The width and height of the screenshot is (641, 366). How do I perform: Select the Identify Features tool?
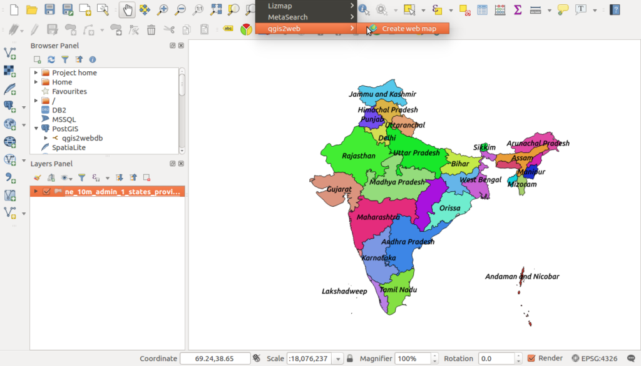click(x=364, y=9)
